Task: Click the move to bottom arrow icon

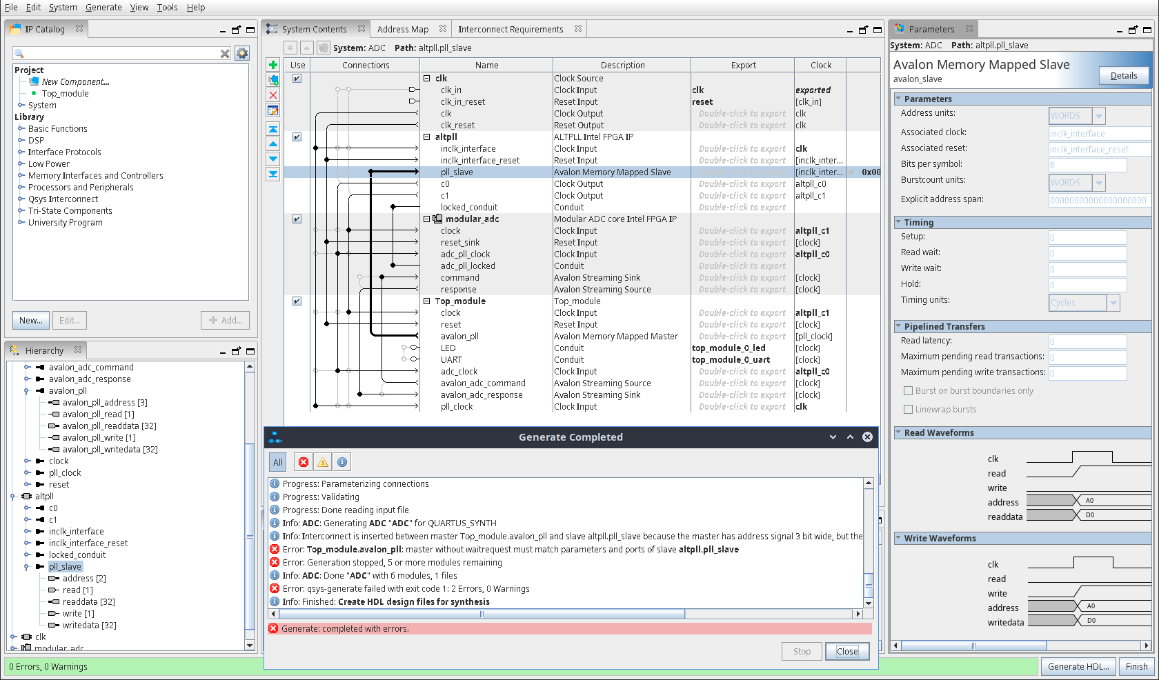Action: (x=273, y=174)
